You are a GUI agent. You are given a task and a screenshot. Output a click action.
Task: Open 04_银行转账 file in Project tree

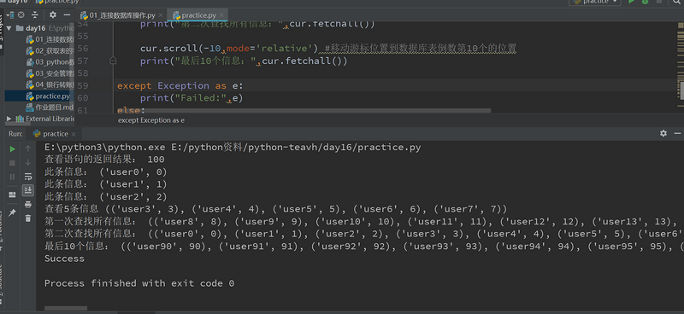[50, 85]
